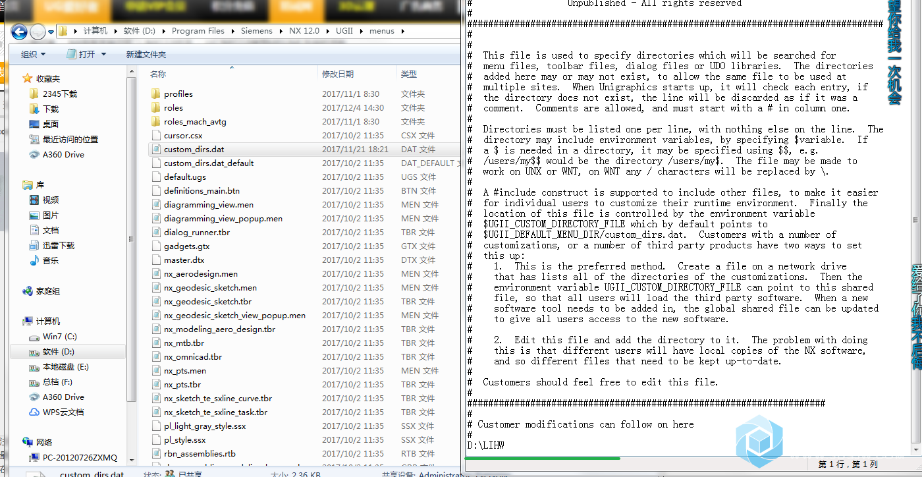Click 计算机 breadcrumb in address bar
The image size is (922, 477).
click(95, 31)
